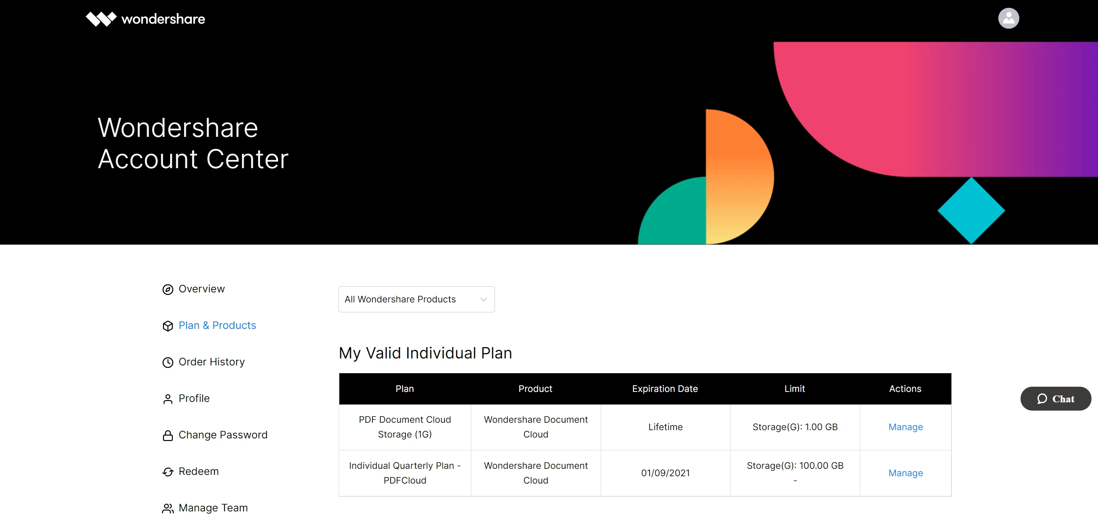This screenshot has width=1098, height=524.
Task: Open the Change Password menu item
Action: pyautogui.click(x=223, y=435)
